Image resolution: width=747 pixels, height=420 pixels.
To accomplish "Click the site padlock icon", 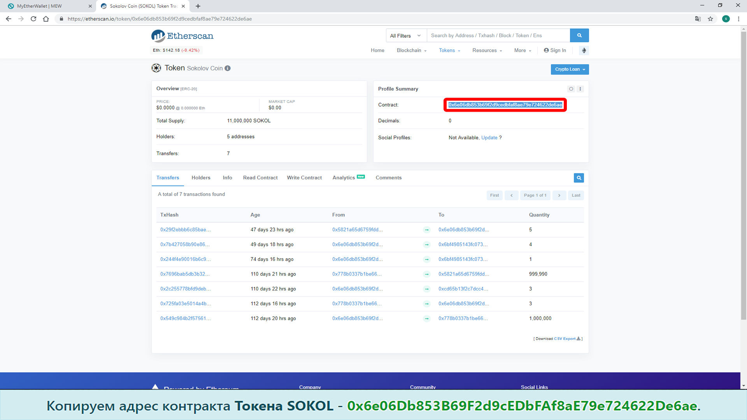I will click(61, 19).
